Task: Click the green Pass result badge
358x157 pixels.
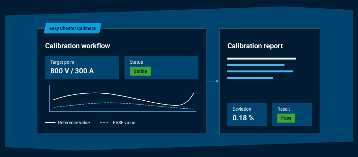Action: click(x=286, y=118)
